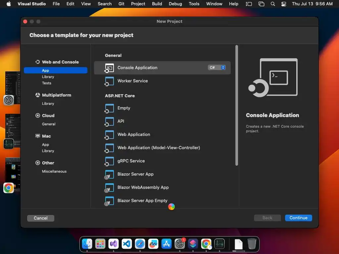Open the File menu

tap(56, 4)
